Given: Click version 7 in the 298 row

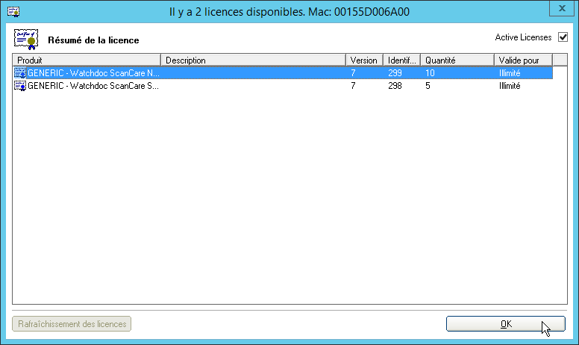Looking at the screenshot, I should tap(353, 86).
